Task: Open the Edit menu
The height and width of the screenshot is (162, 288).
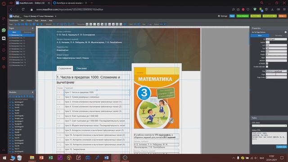Action: coord(22,20)
